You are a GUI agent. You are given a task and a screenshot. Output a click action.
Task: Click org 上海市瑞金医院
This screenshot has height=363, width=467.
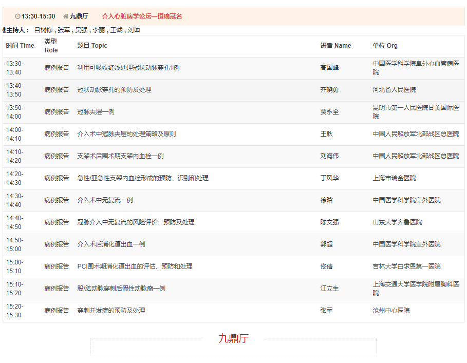point(395,178)
